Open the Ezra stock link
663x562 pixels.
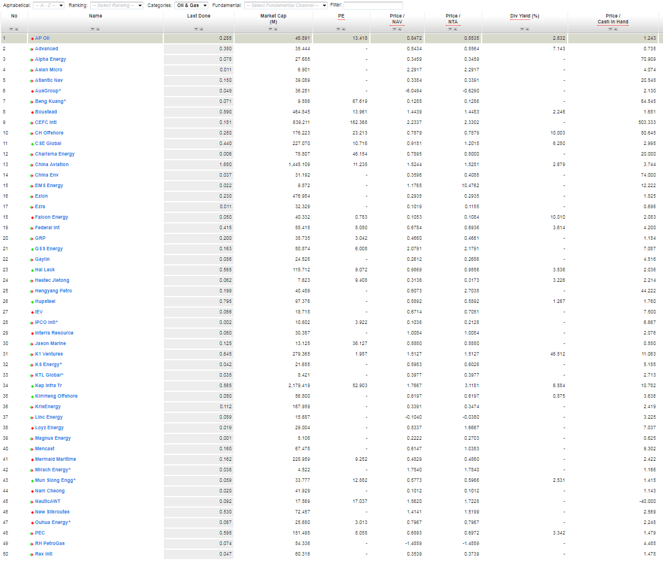pos(40,206)
